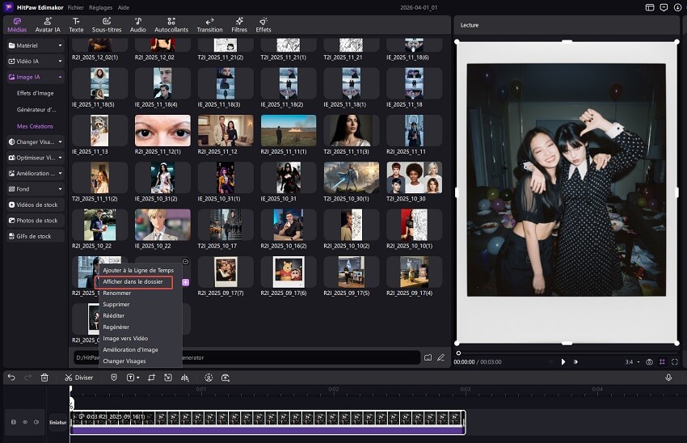Open the Autocollants stickers tab

click(x=171, y=24)
